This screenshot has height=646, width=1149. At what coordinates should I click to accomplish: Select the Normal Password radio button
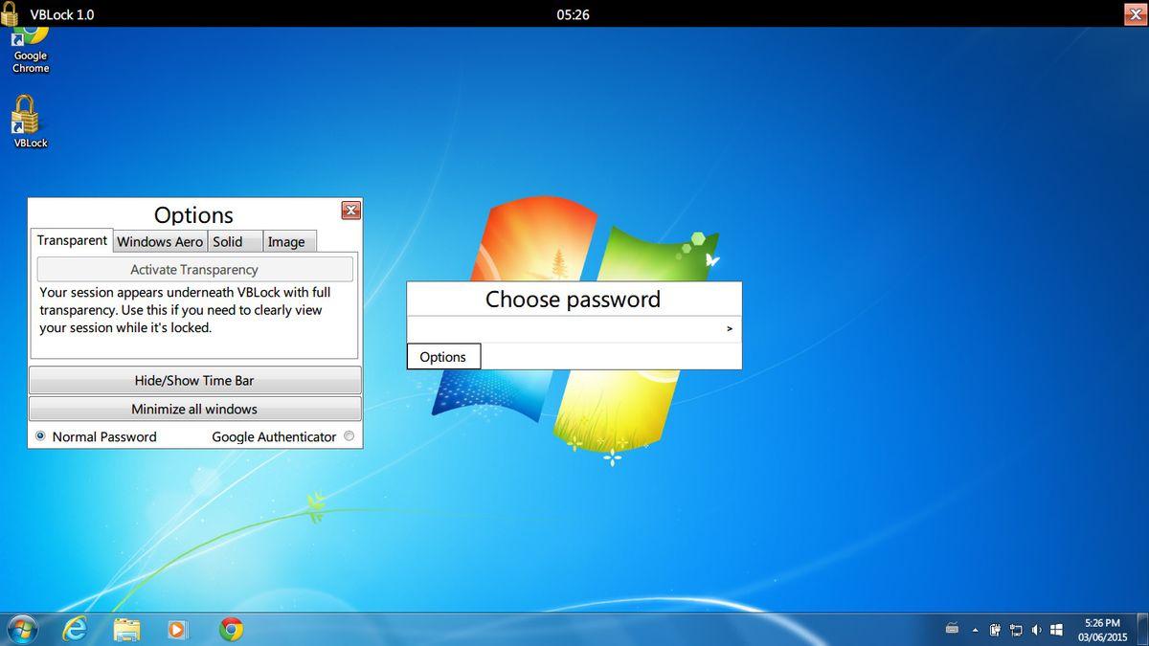pyautogui.click(x=40, y=436)
